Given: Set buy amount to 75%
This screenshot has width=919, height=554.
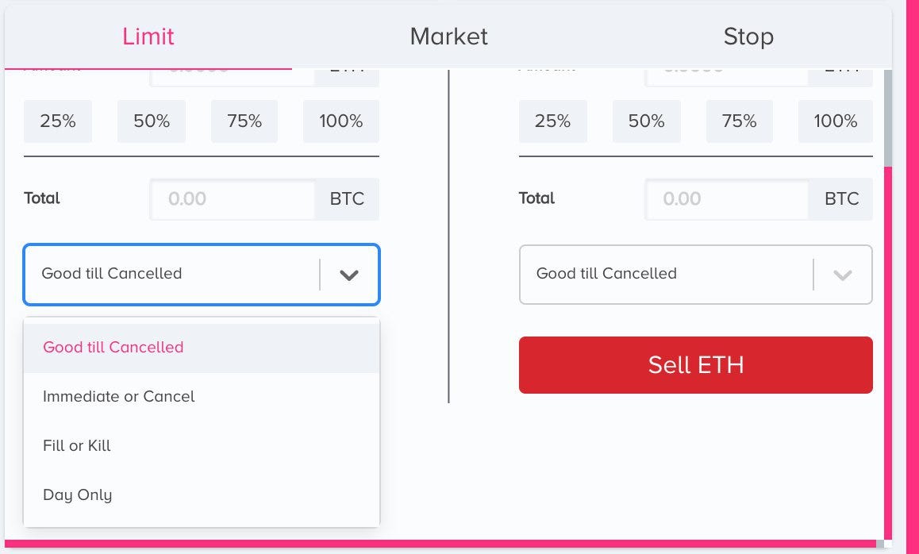Looking at the screenshot, I should [x=244, y=121].
